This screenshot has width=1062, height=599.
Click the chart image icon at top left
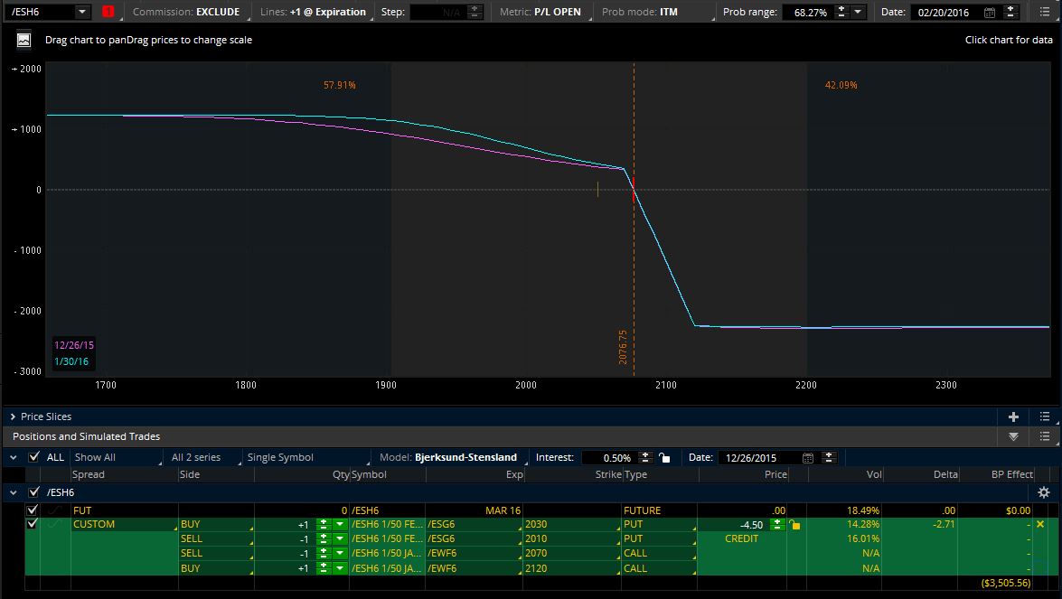click(x=24, y=40)
